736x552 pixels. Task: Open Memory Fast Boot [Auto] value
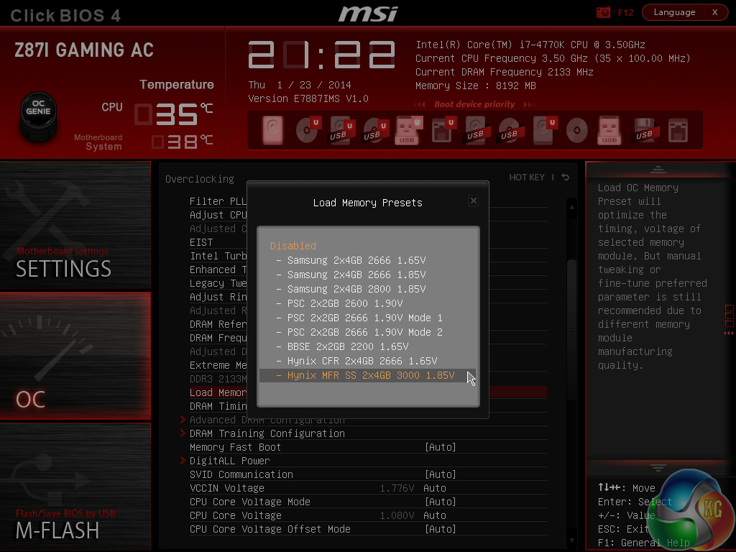pyautogui.click(x=441, y=447)
